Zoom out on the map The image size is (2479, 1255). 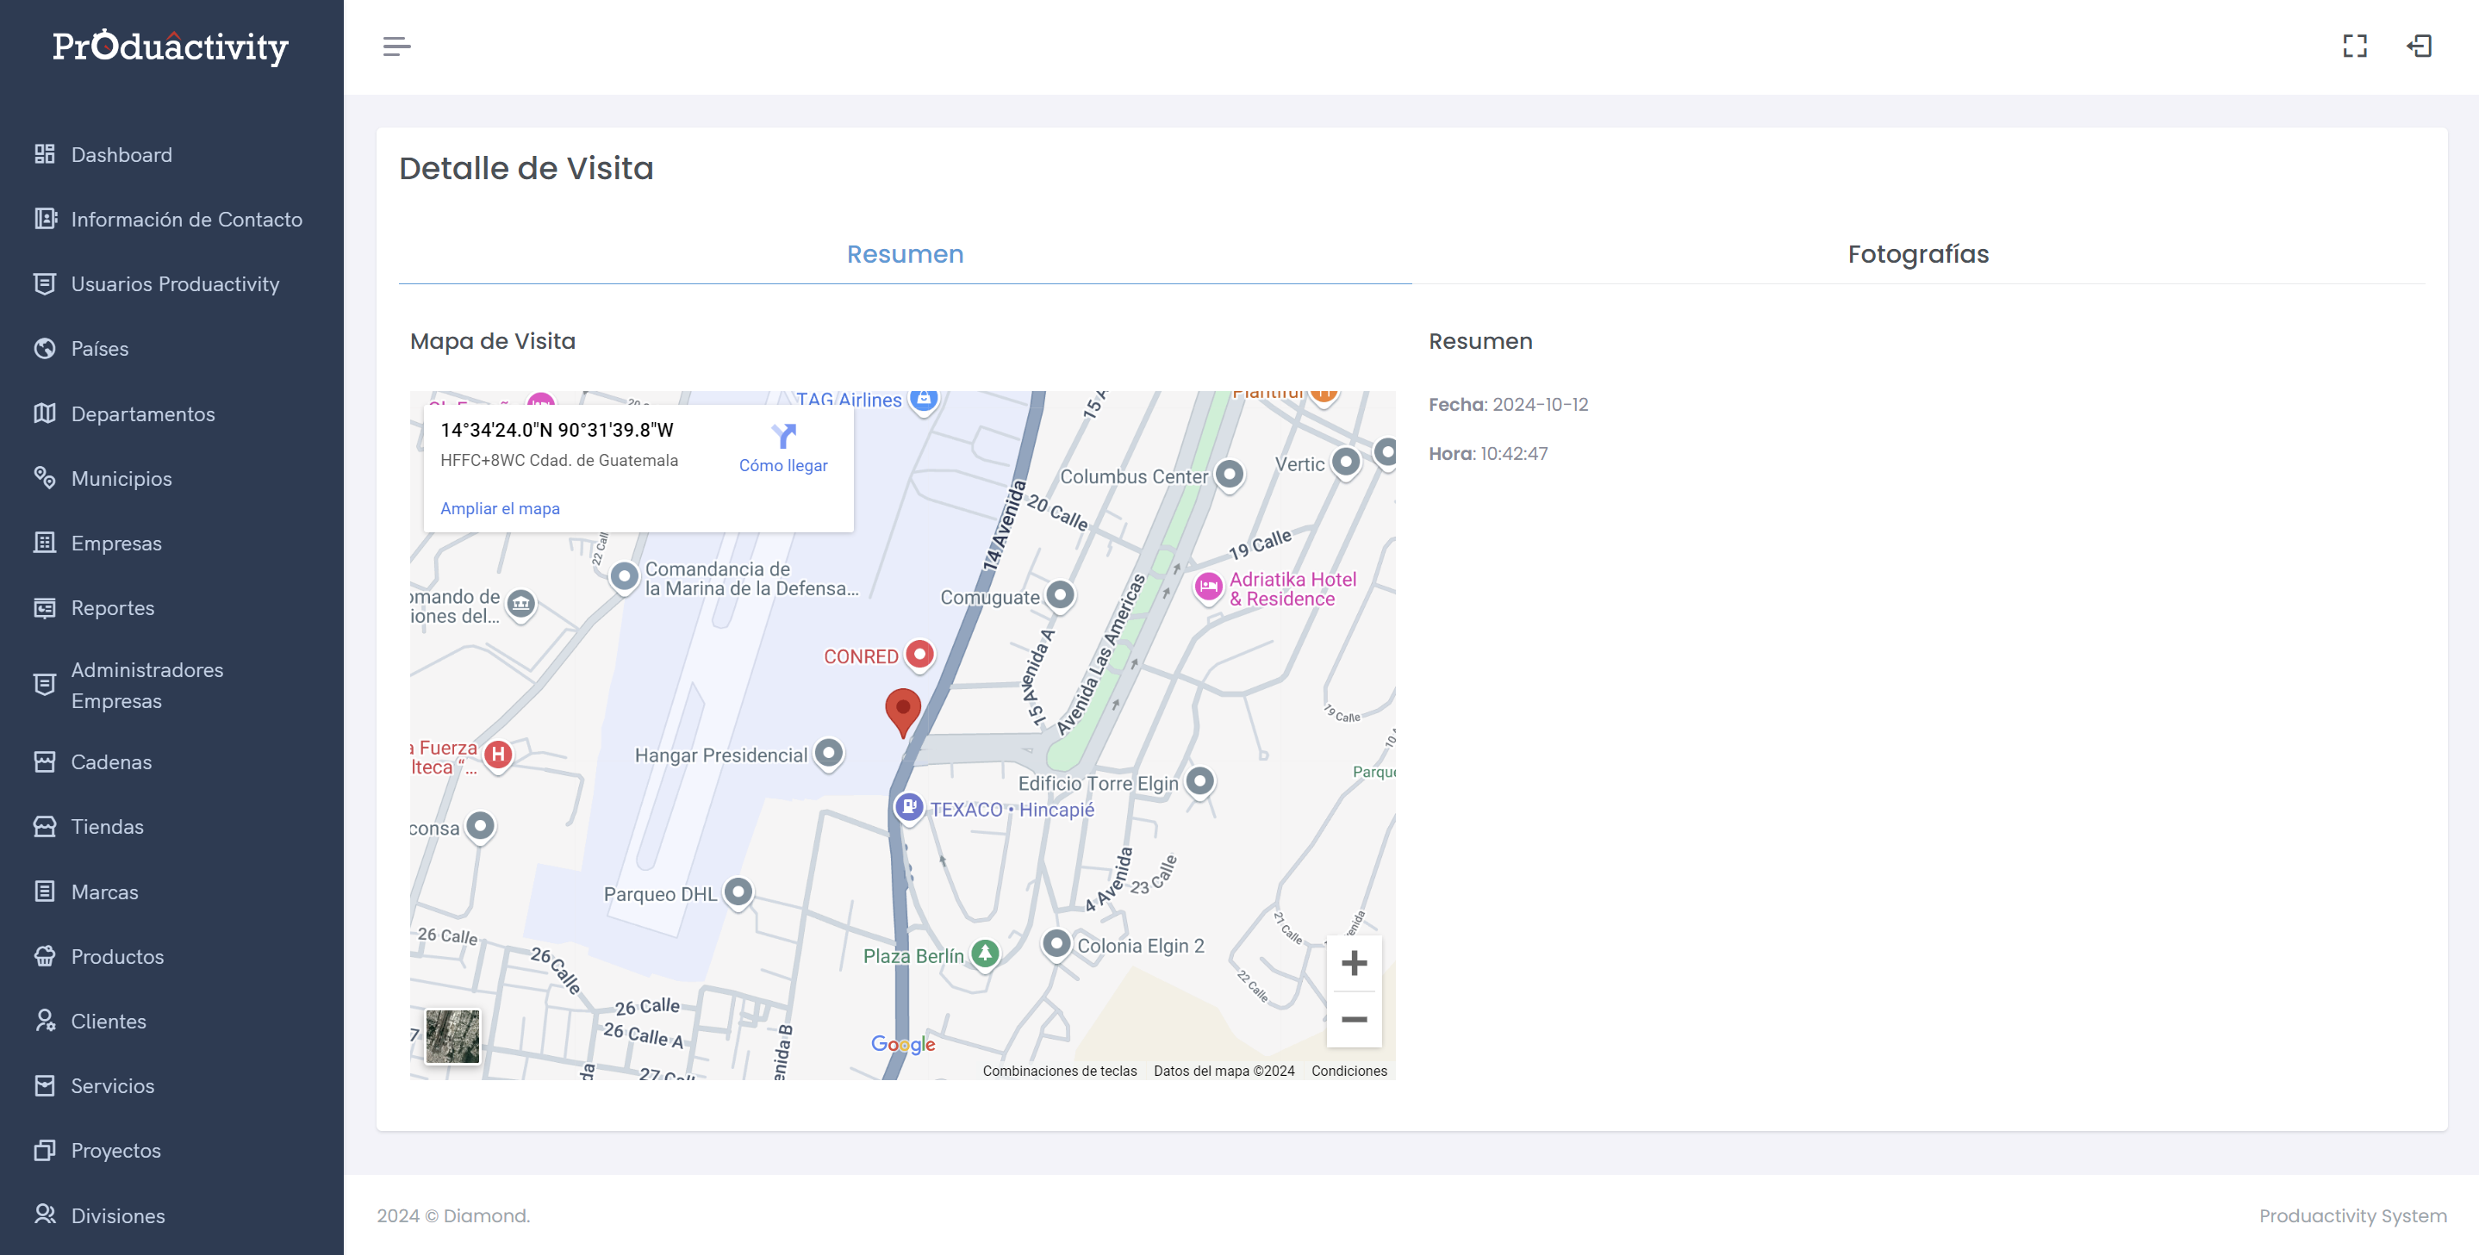click(1354, 1019)
